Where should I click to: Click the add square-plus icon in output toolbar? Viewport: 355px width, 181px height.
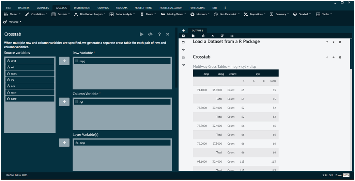pyautogui.click(x=183, y=36)
